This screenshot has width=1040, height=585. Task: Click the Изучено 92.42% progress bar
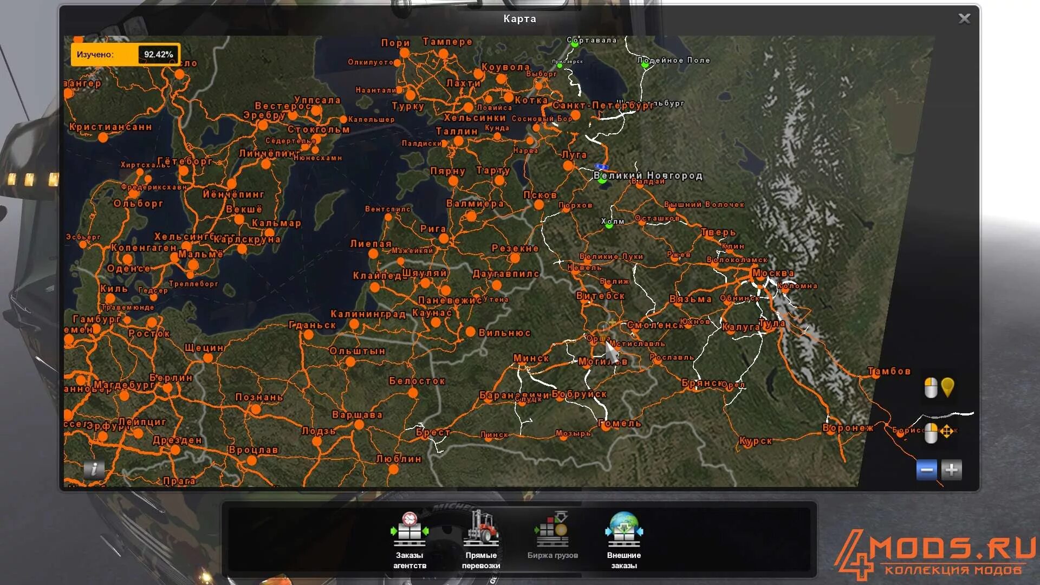[x=126, y=55]
